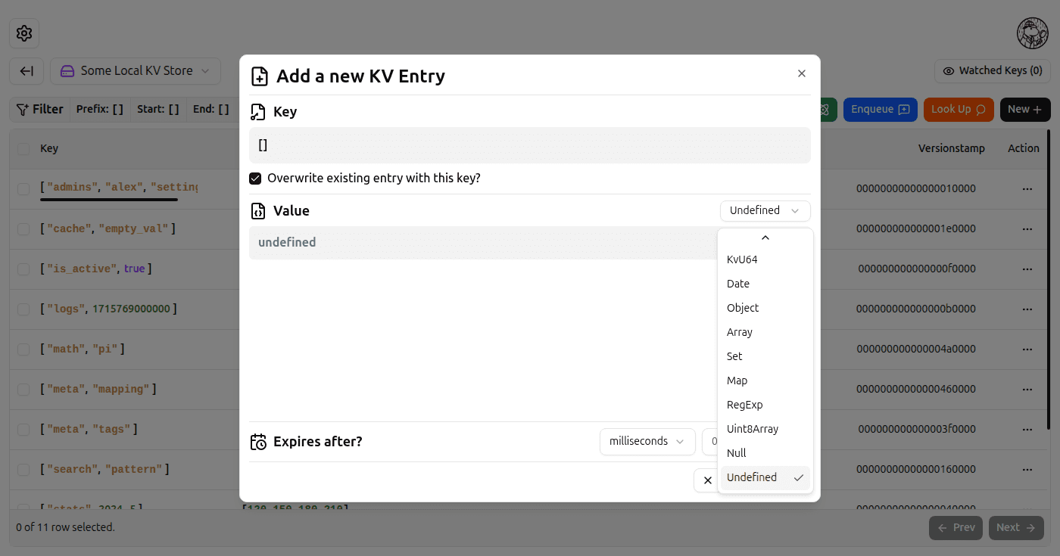Check the "logs" row checkbox
The image size is (1060, 556).
[23, 309]
